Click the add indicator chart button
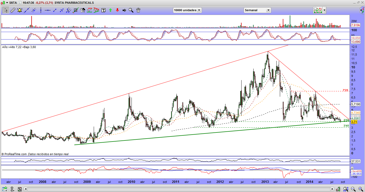Image resolution: width=365 pixels, height=192 pixels. (x=318, y=10)
